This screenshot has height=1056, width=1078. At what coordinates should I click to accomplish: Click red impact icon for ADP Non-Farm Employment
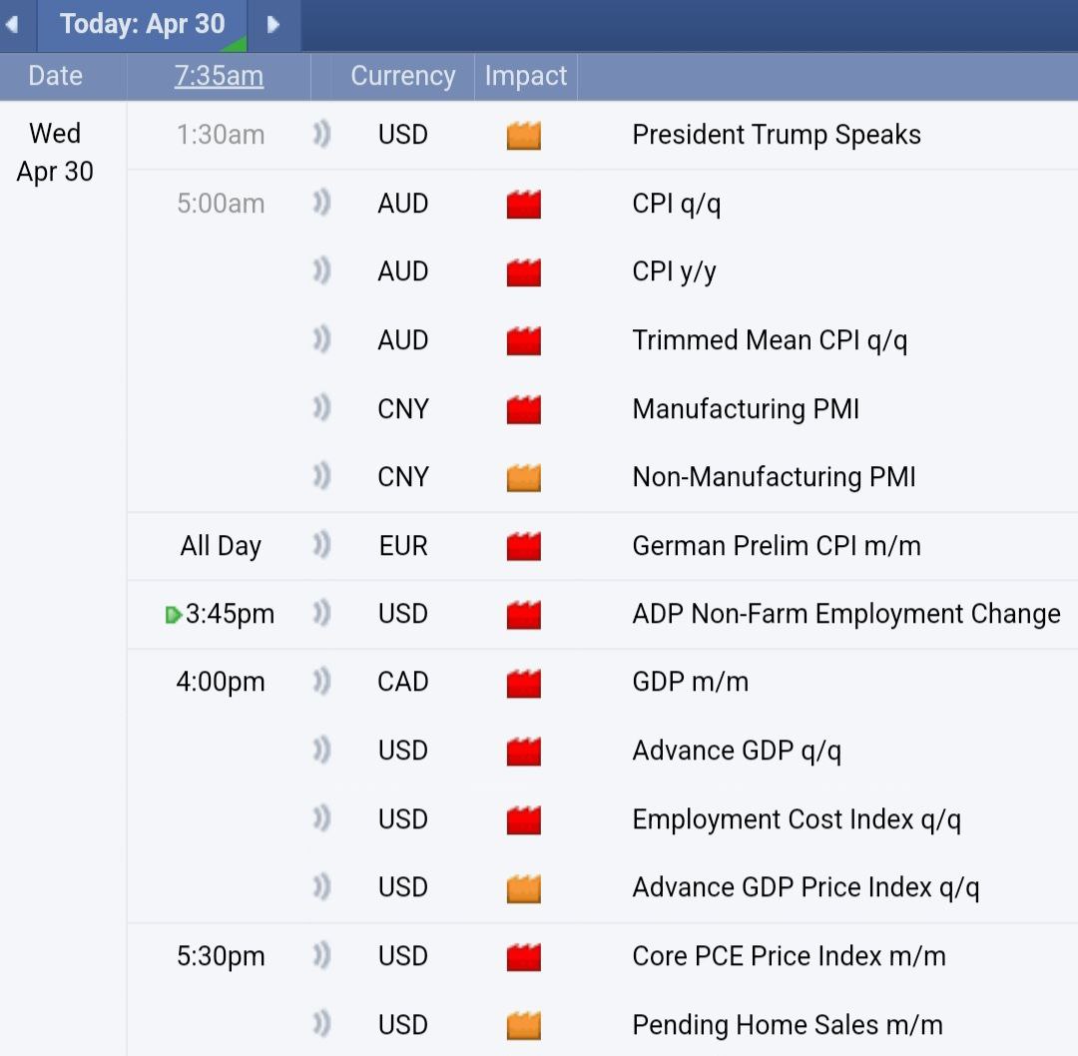tap(524, 614)
